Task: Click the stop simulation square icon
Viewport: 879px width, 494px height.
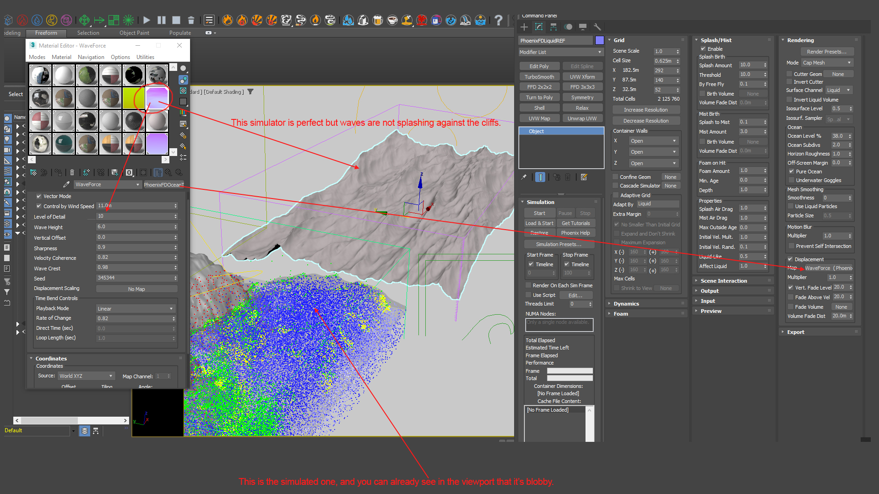Action: [176, 20]
